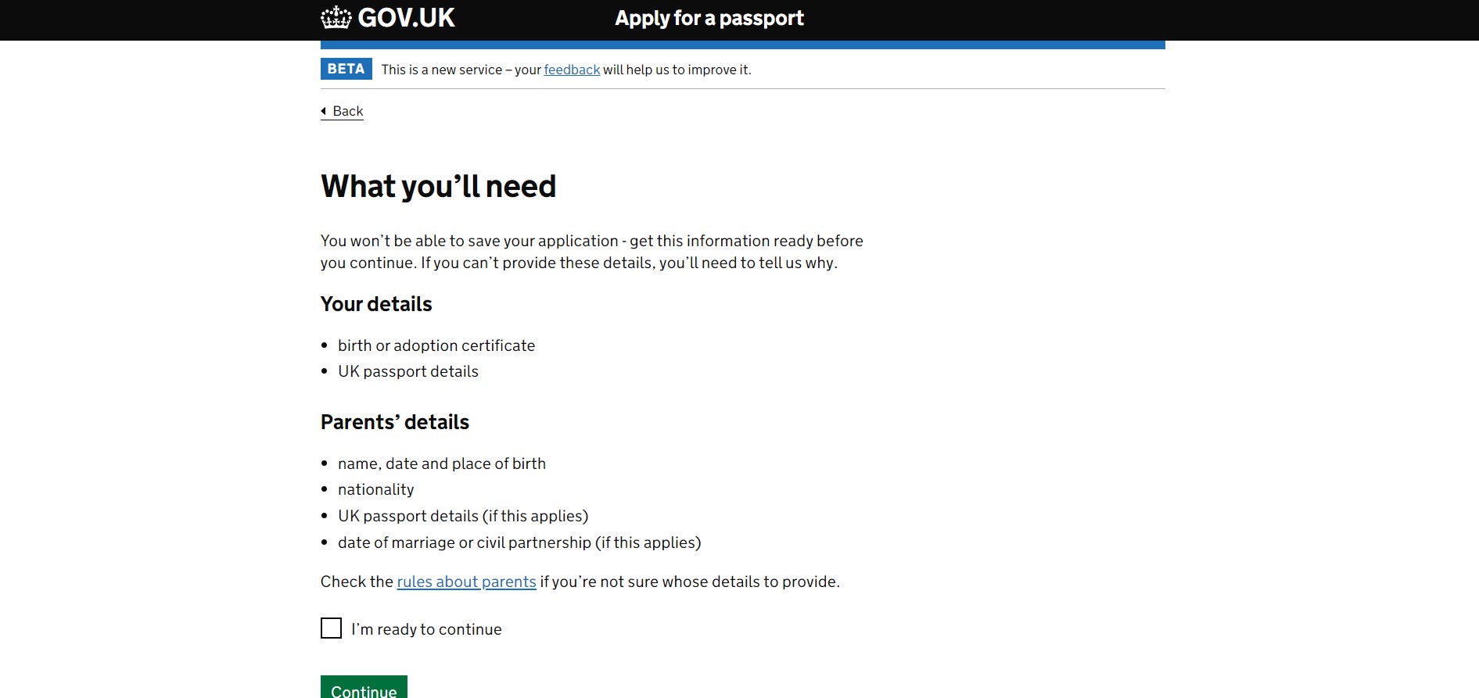
Task: Click the 'What you'll need' heading
Action: (x=438, y=186)
